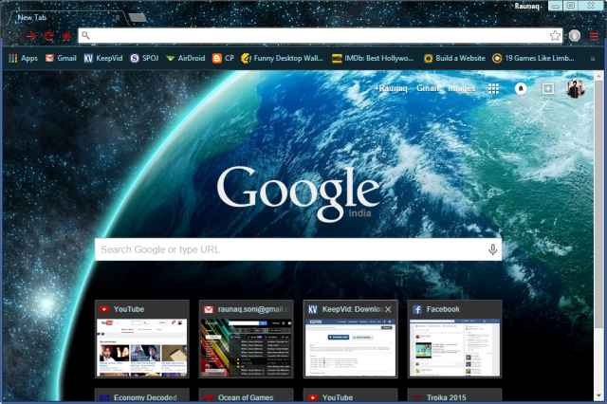Screen dimensions: 607x404
Task: Open Chrome's red hamburger menu
Action: point(595,36)
